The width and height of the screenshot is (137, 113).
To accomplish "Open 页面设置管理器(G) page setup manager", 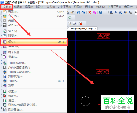I will (x=35, y=68).
